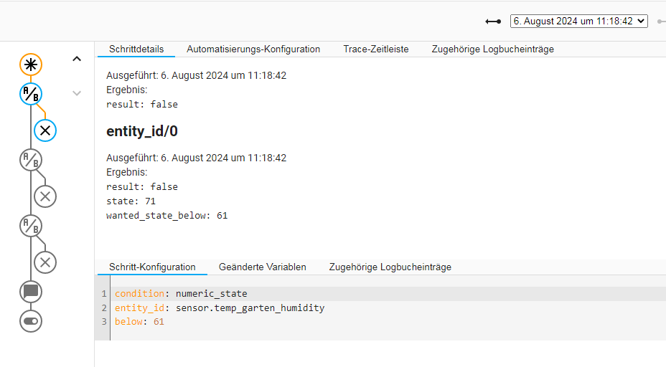This screenshot has width=666, height=367.
Task: Click code line with sensor.temp_garten_humidity
Action: [220, 308]
